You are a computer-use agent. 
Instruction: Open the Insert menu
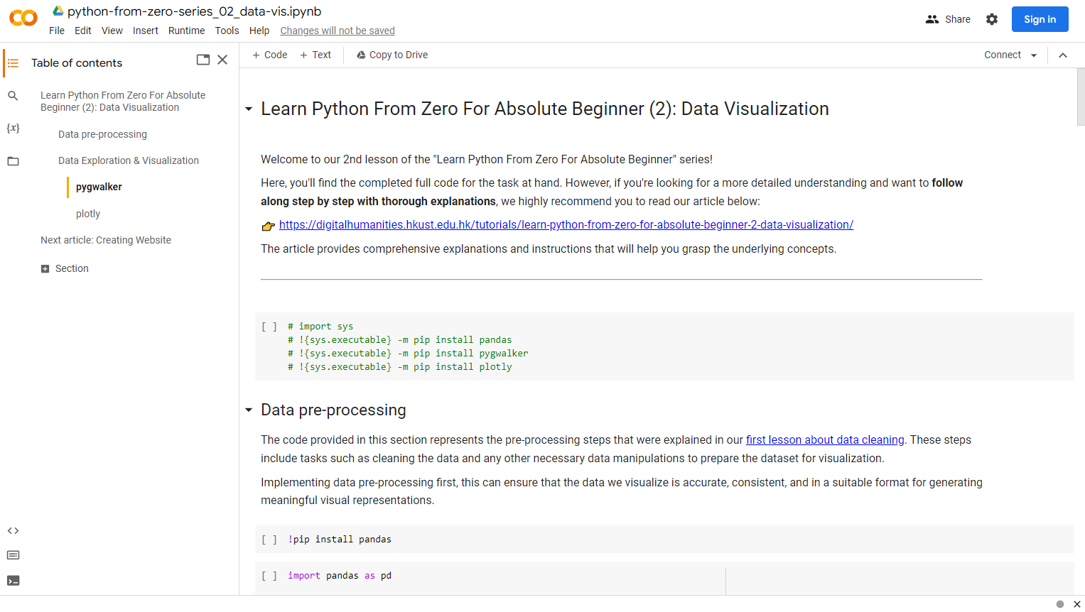tap(145, 31)
